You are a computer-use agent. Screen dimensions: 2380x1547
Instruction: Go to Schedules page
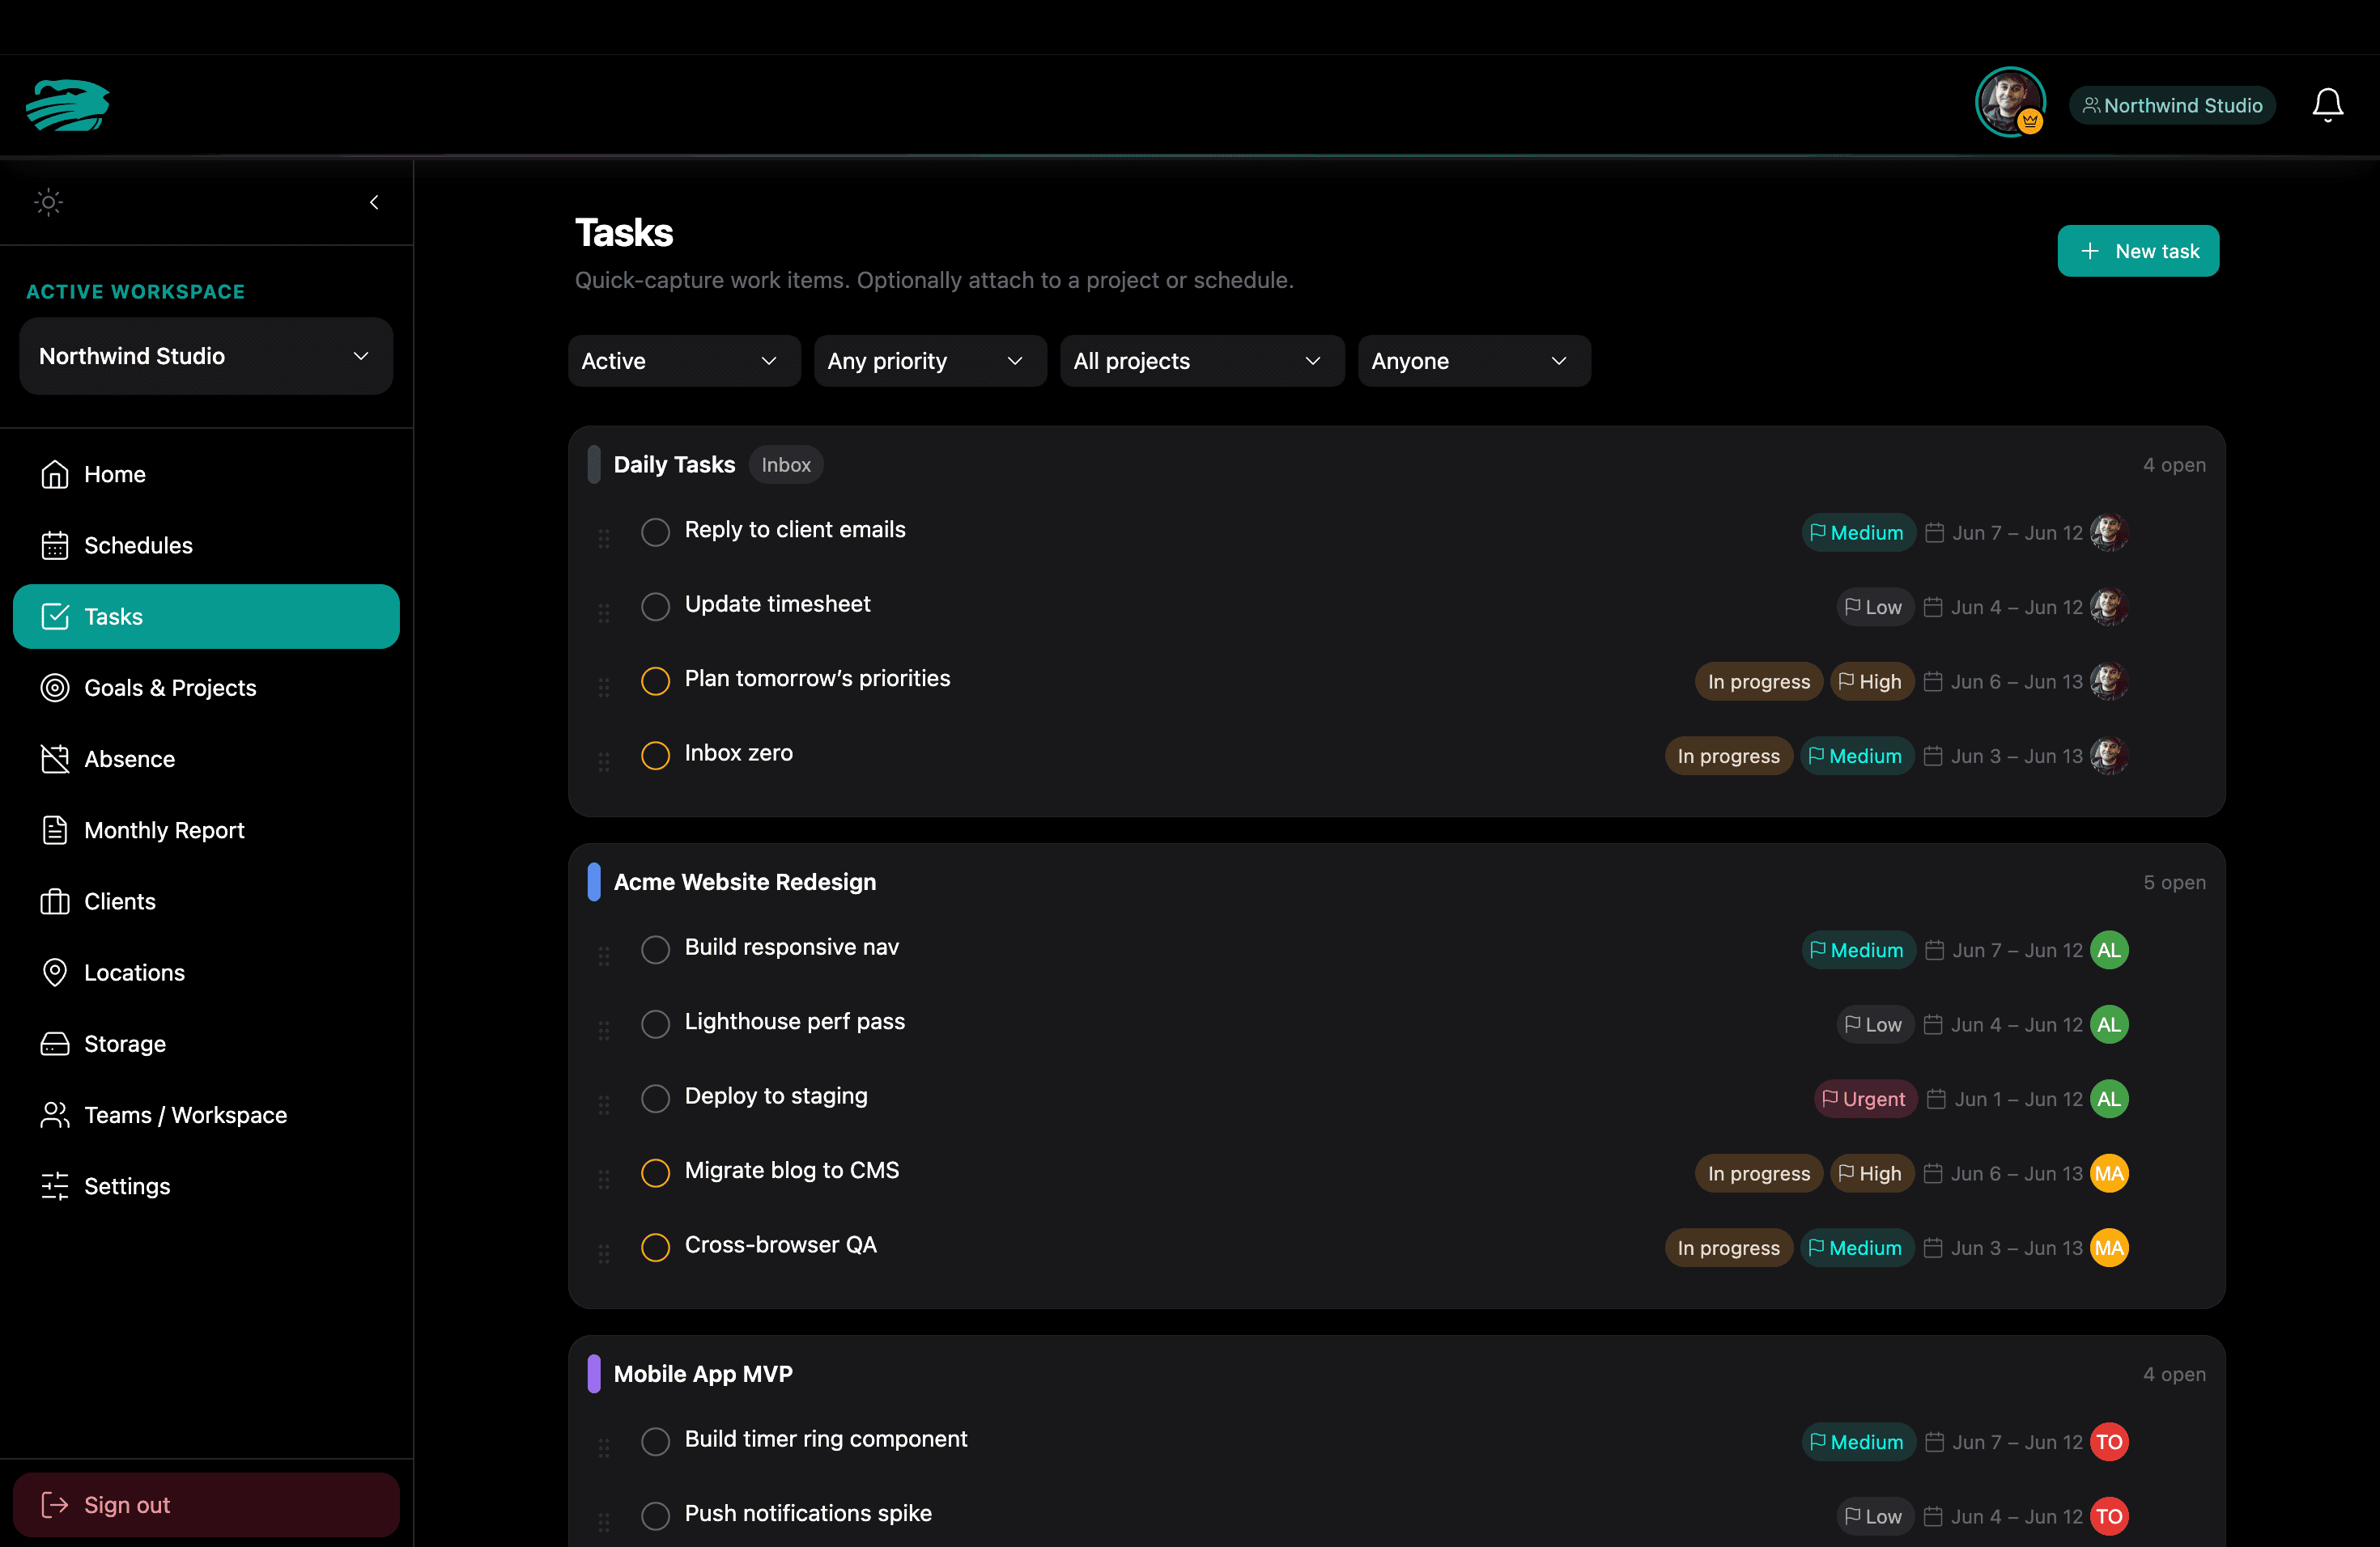click(x=206, y=545)
